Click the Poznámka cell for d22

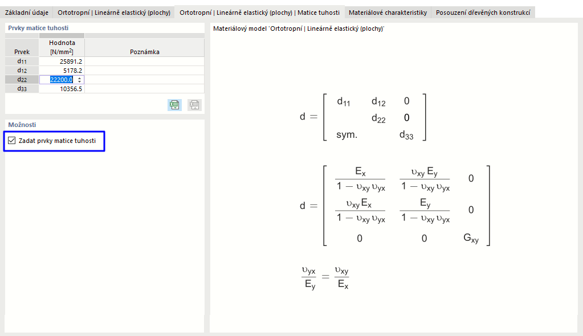point(145,80)
